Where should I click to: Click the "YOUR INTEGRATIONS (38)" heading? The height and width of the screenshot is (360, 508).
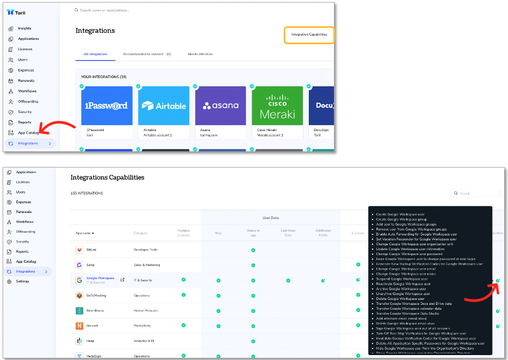104,77
